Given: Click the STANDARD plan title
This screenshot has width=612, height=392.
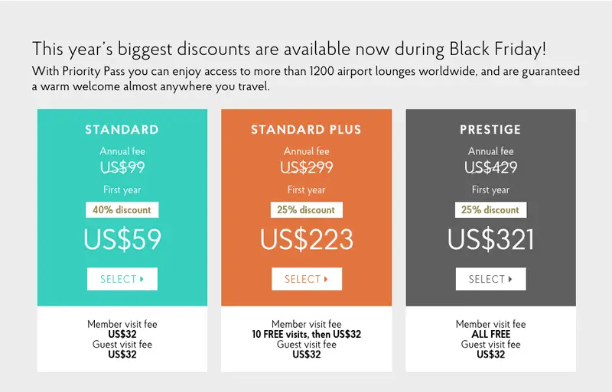Looking at the screenshot, I should tap(122, 129).
